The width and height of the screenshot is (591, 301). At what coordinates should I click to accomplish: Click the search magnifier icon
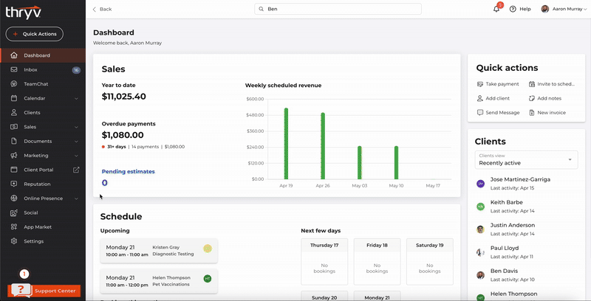(x=262, y=9)
